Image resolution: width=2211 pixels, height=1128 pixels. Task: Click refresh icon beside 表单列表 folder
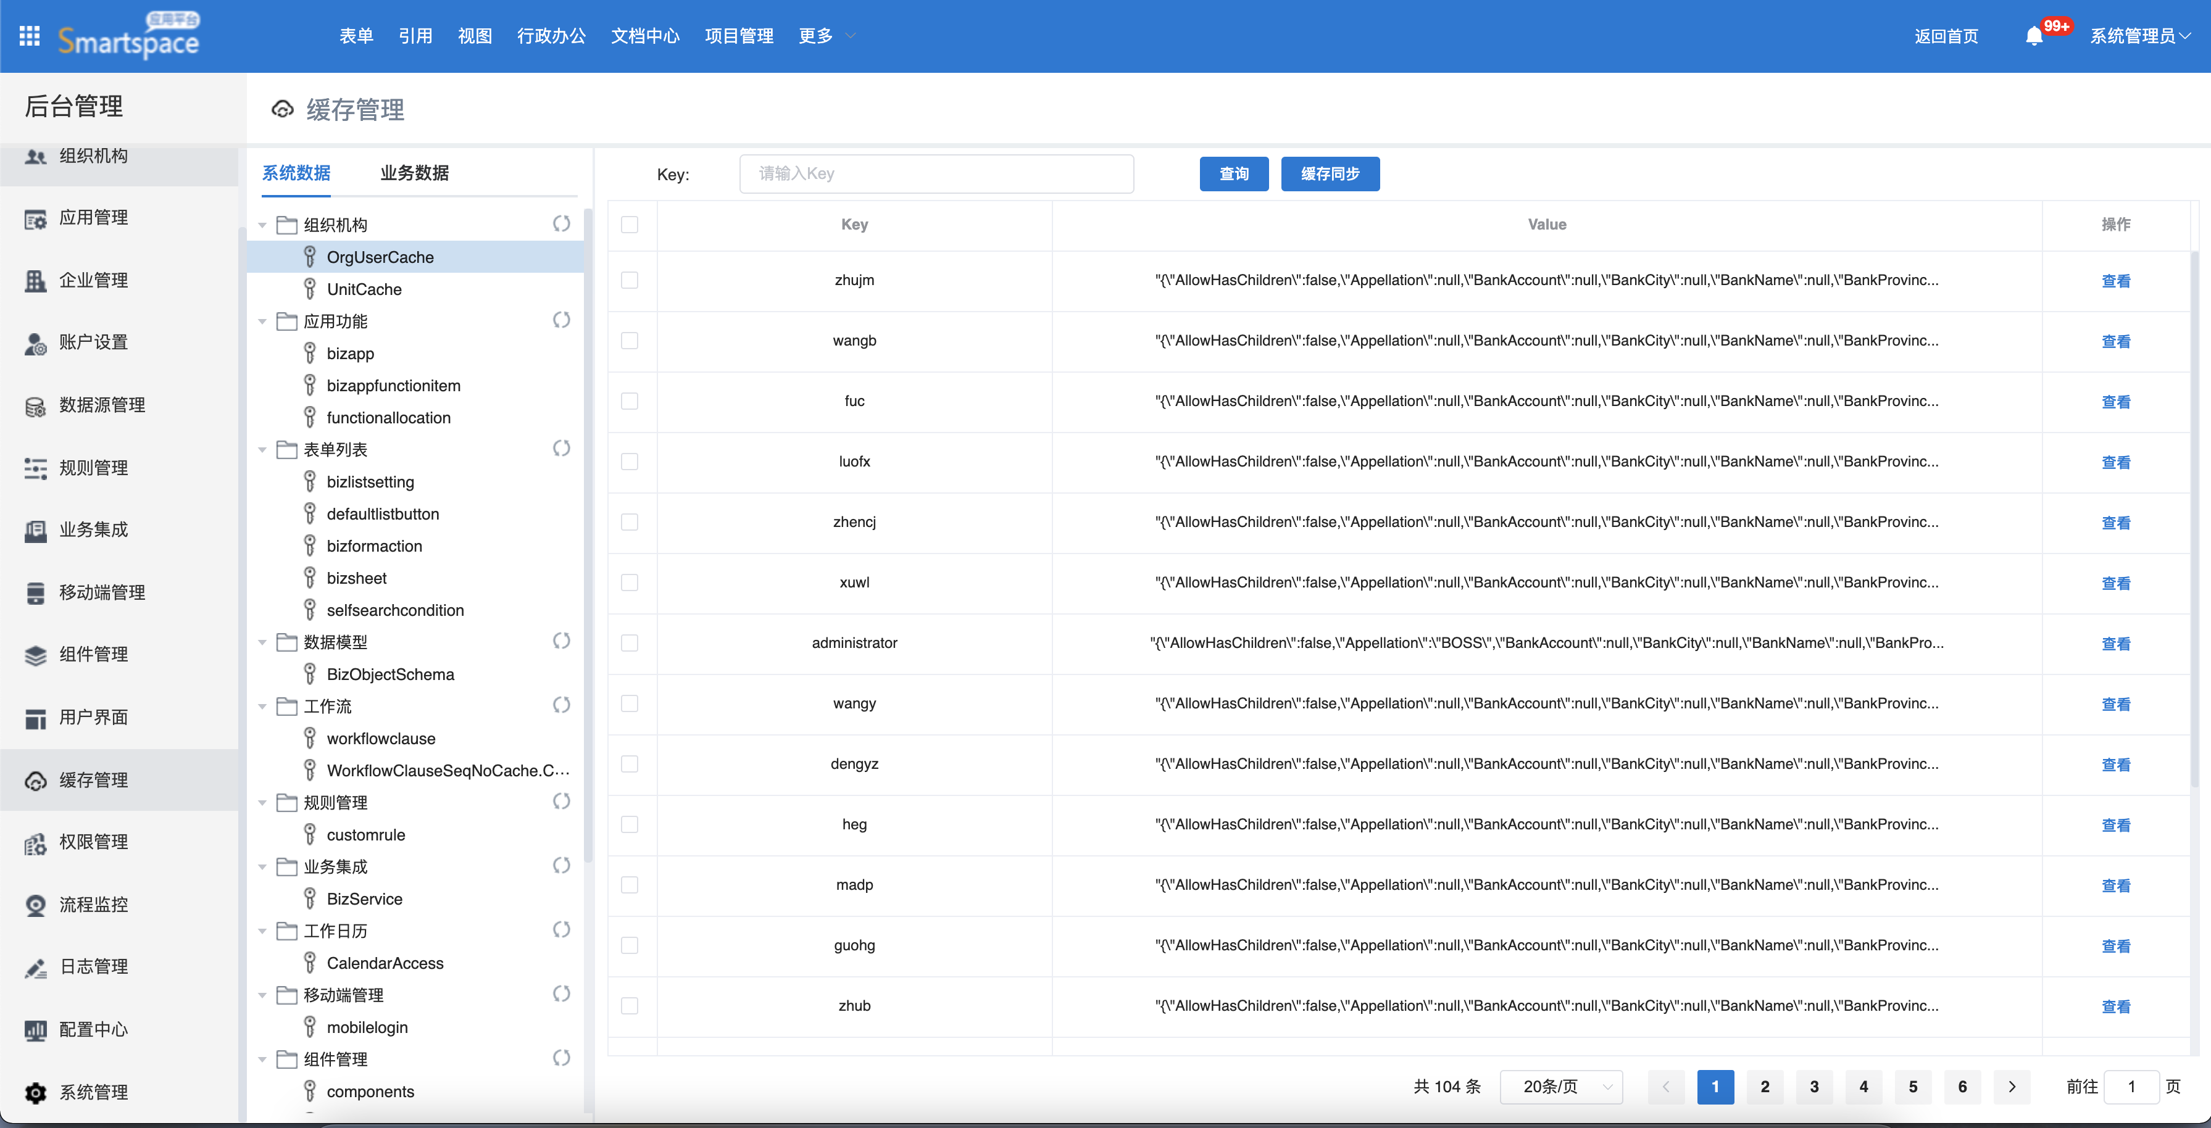coord(561,448)
